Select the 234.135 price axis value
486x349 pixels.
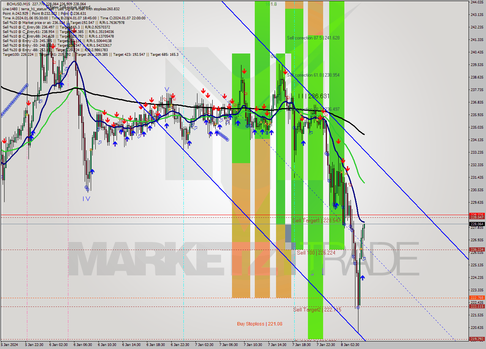pos(477,140)
